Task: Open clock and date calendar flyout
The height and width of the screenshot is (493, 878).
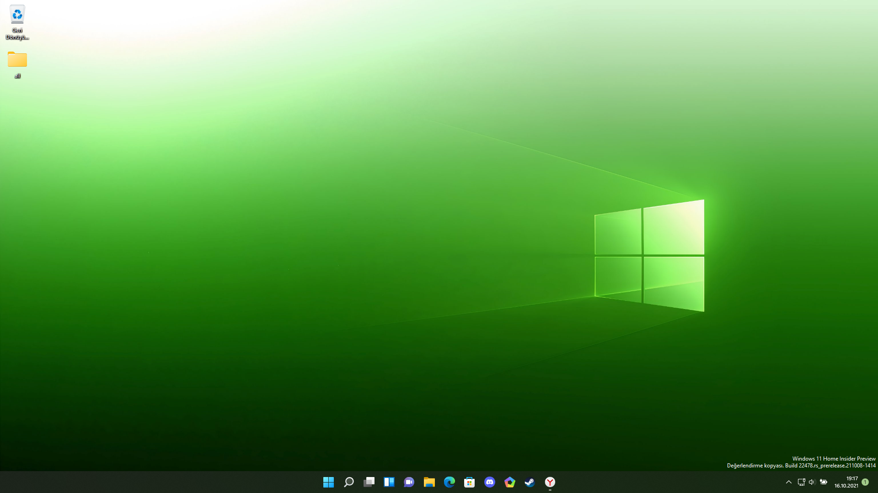Action: click(x=846, y=482)
